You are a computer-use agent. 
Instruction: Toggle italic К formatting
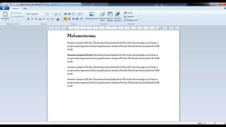[32, 19]
